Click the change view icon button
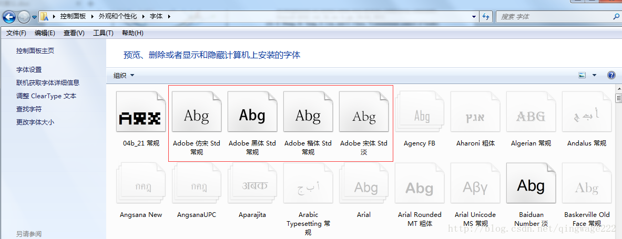 coord(583,75)
